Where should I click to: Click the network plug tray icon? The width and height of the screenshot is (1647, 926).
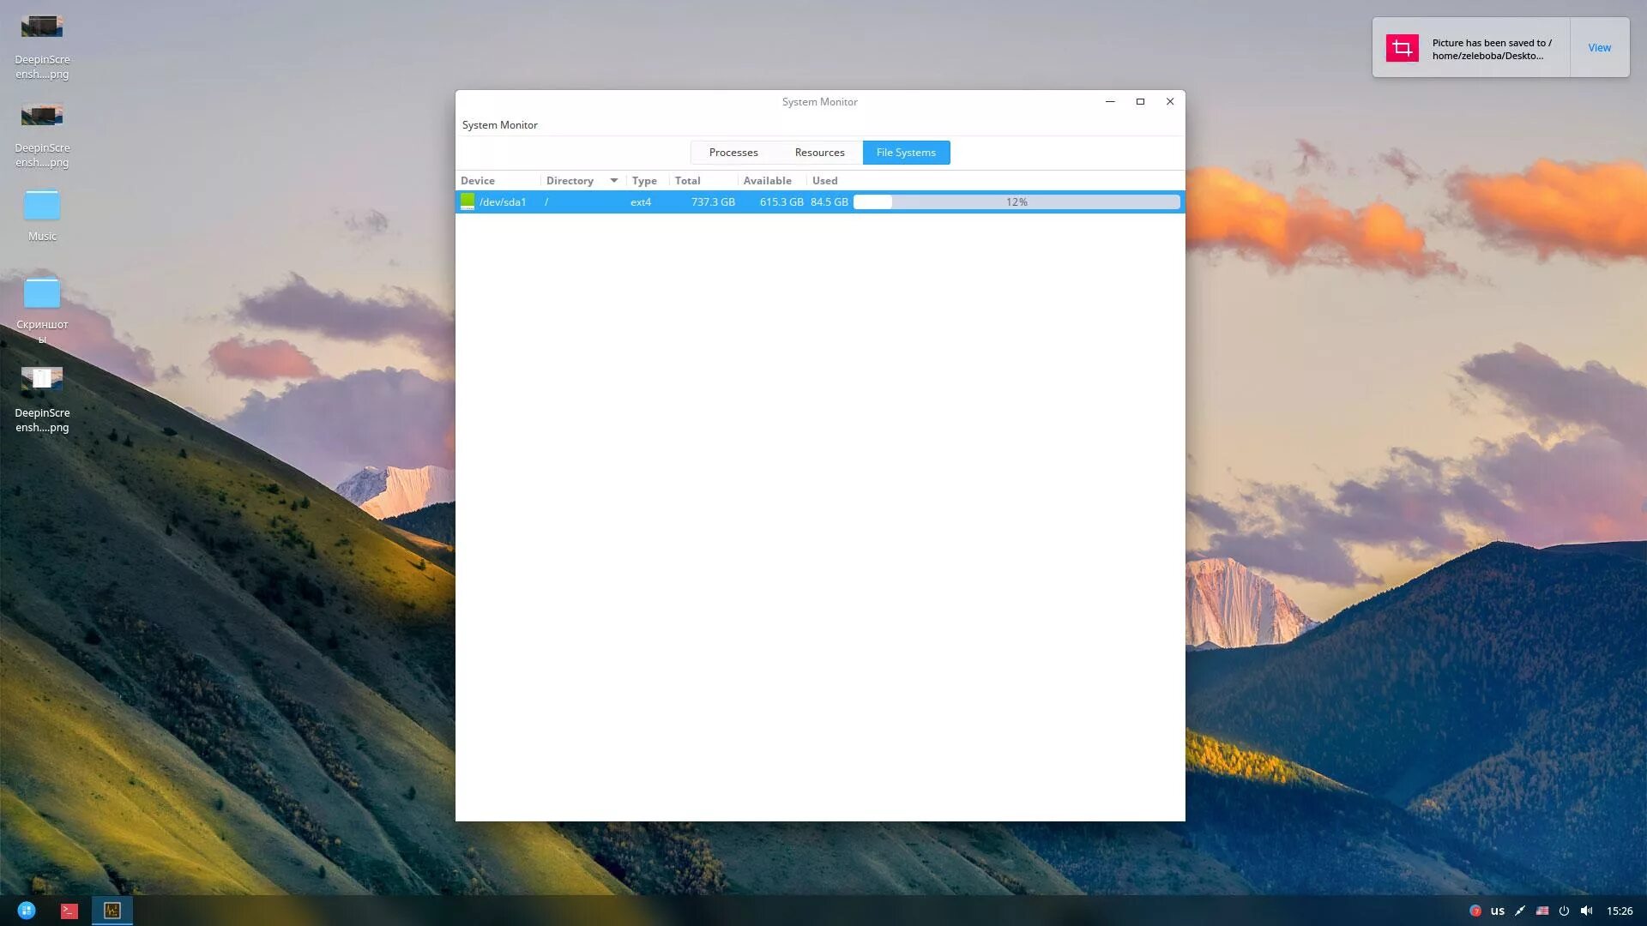pos(1519,911)
